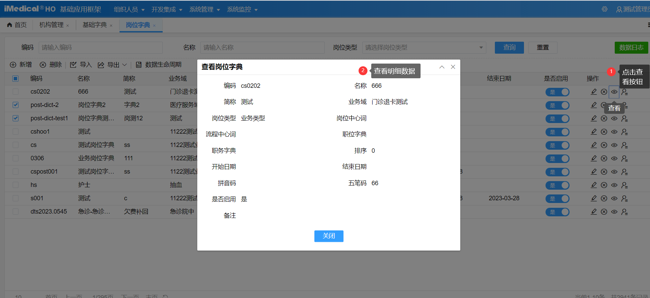This screenshot has width=650, height=298.
Task: Close the 机构管理 tab
Action: coord(67,26)
